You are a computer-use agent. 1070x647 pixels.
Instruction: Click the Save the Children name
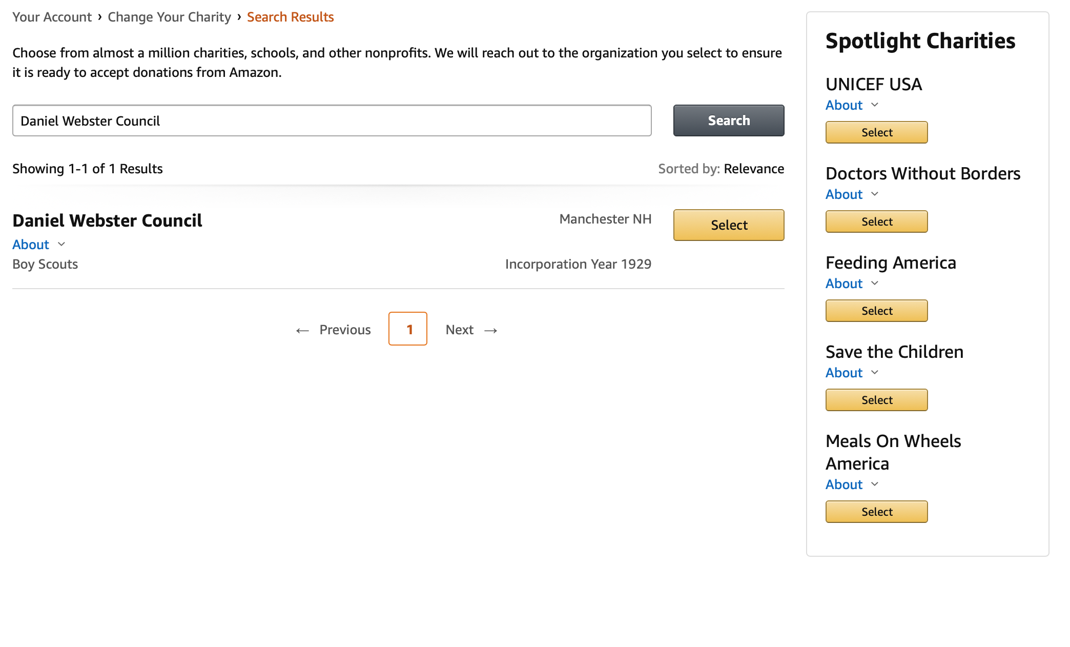point(894,352)
